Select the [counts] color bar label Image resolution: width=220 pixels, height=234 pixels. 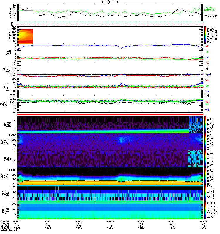(x=216, y=35)
